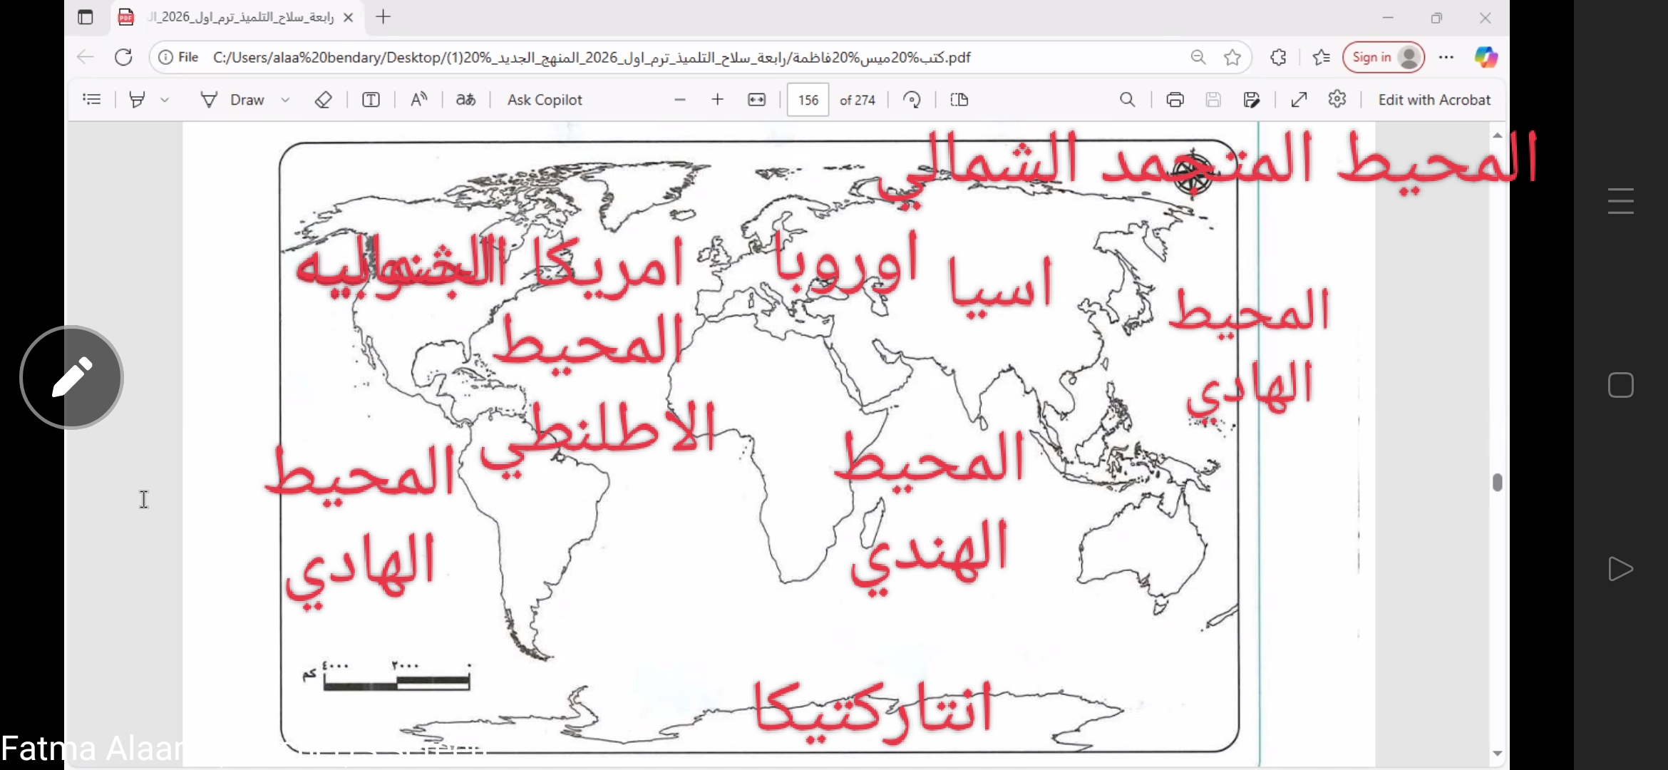
Task: Refresh the current page
Action: click(x=123, y=57)
